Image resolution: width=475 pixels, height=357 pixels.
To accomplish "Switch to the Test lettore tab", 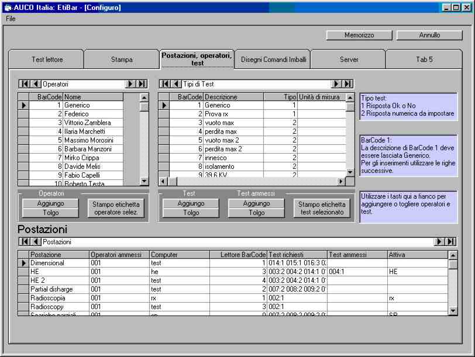I will (47, 60).
